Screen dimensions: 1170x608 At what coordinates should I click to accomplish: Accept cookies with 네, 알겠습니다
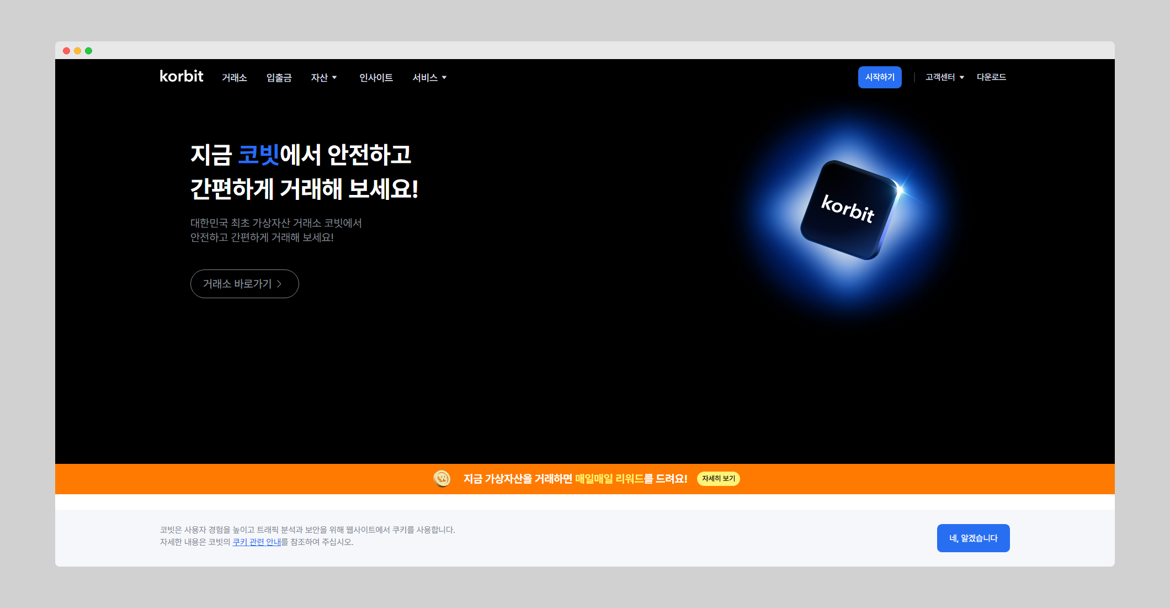click(x=973, y=538)
